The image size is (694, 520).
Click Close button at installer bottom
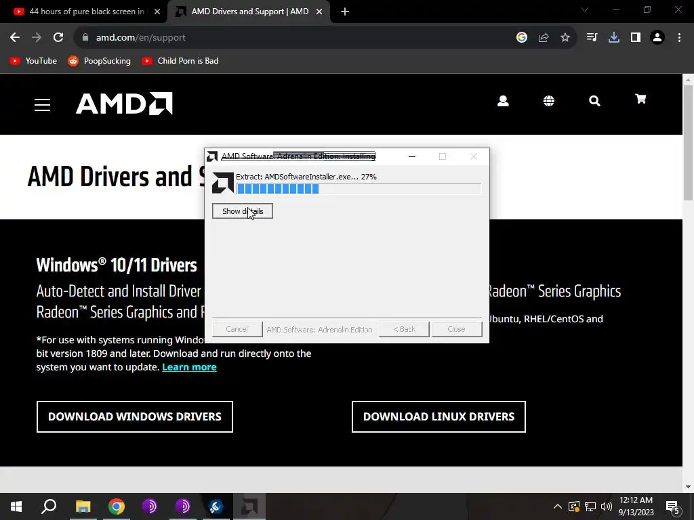457,329
